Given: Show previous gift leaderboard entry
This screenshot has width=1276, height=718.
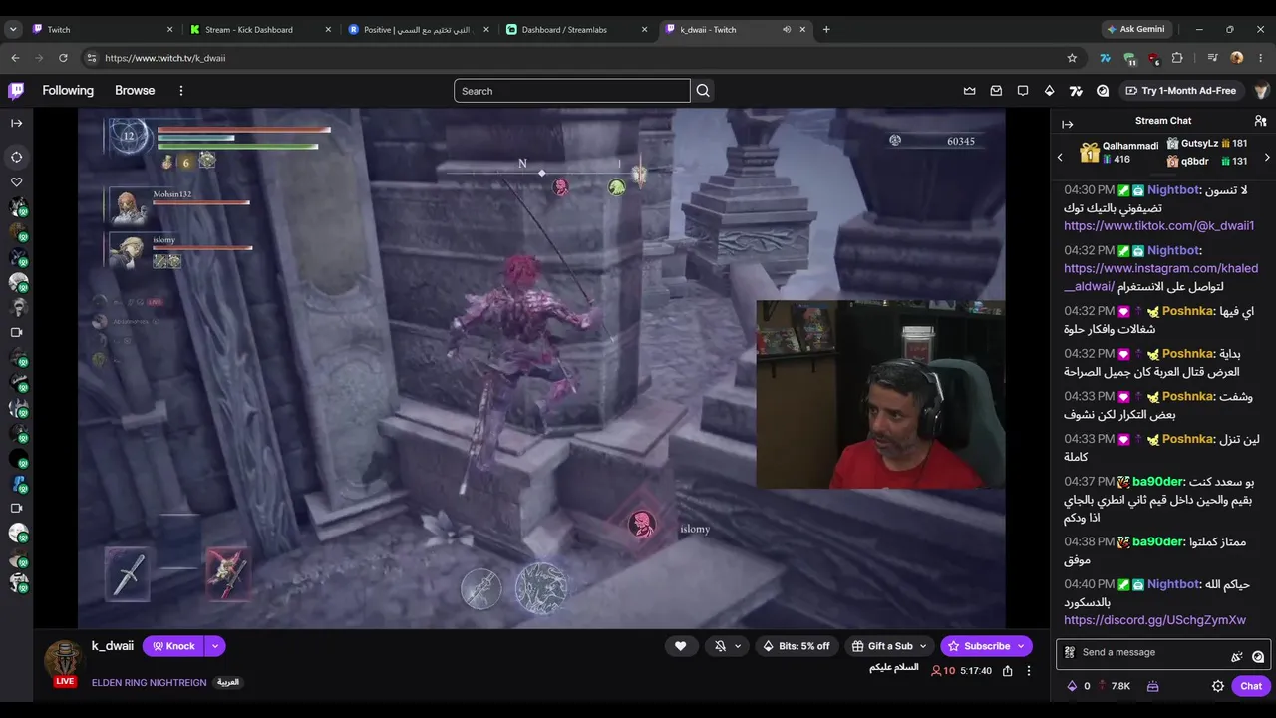Looking at the screenshot, I should (1060, 157).
